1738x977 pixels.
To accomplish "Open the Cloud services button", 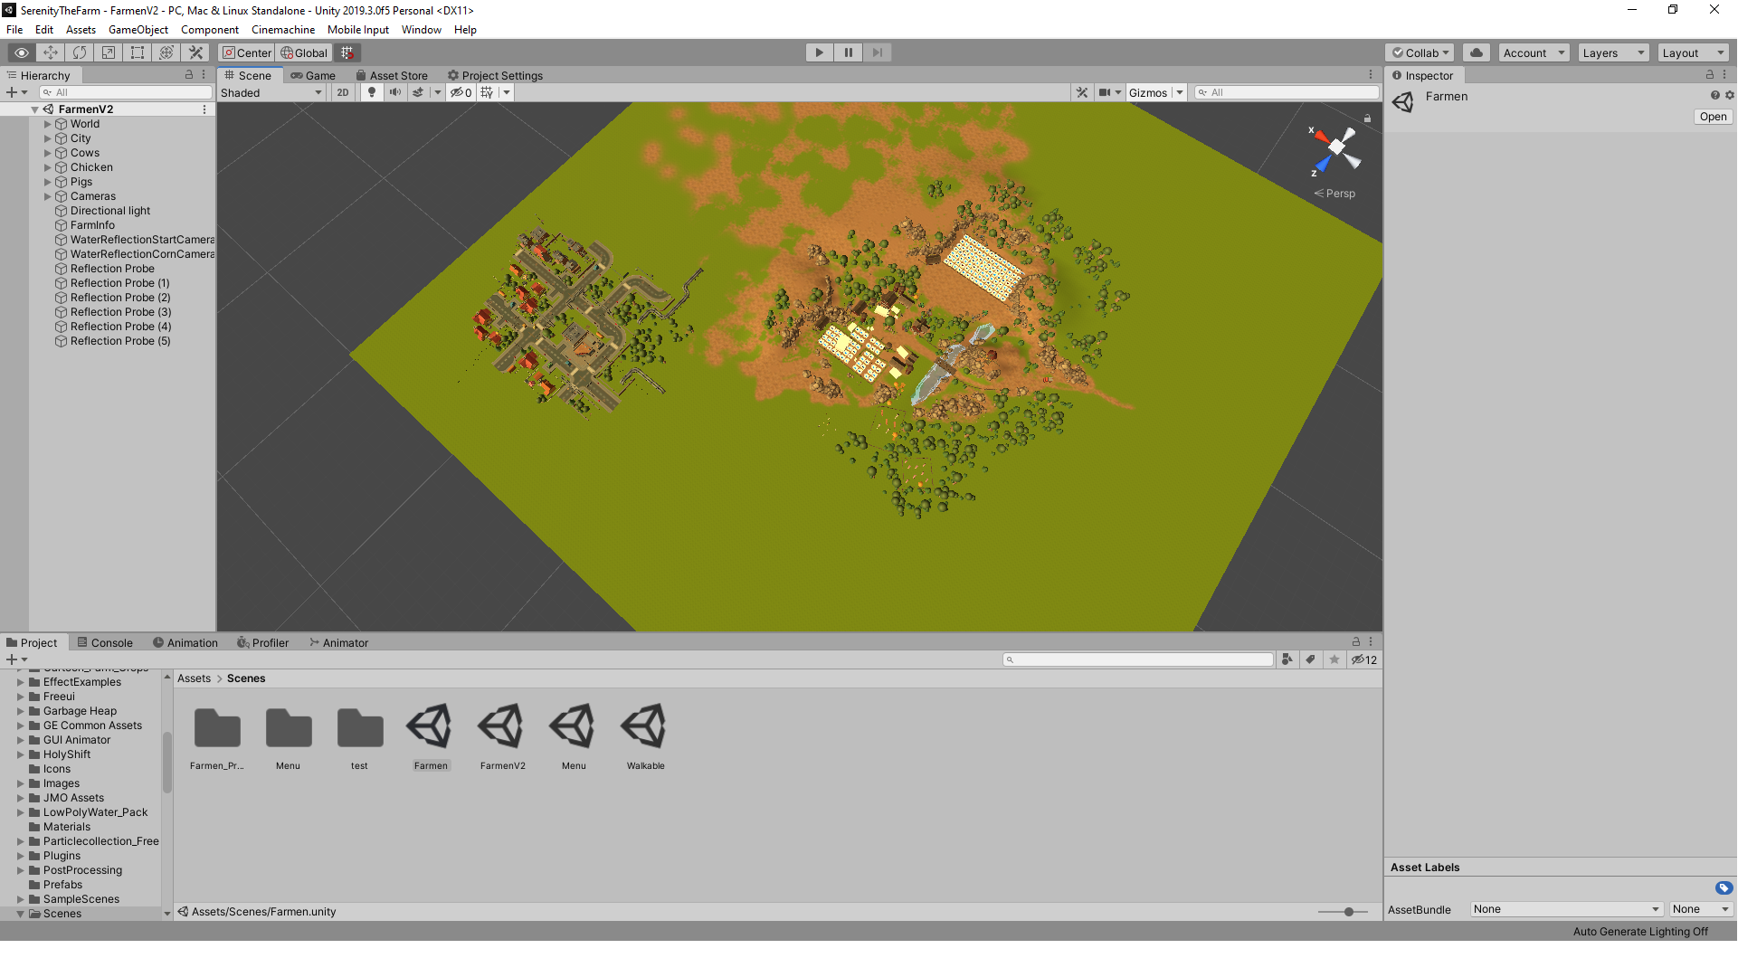I will (1477, 52).
